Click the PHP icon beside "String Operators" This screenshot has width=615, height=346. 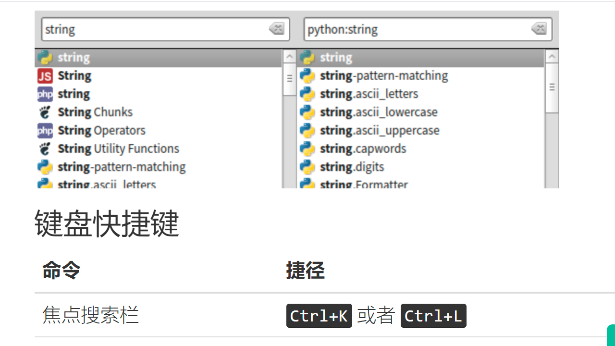[45, 130]
